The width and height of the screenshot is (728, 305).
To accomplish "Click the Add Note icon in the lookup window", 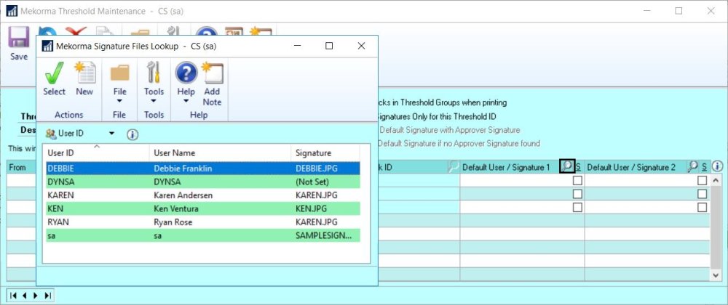I will (212, 73).
